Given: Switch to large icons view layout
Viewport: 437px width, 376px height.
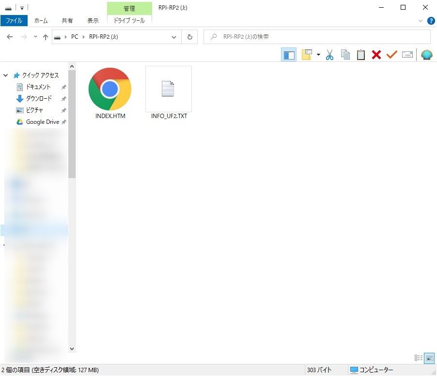Looking at the screenshot, I should [x=429, y=358].
